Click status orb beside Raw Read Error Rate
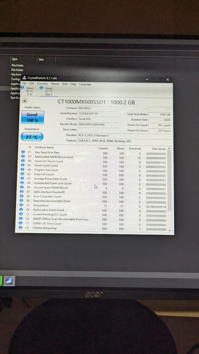This screenshot has width=199, height=354. (23, 152)
